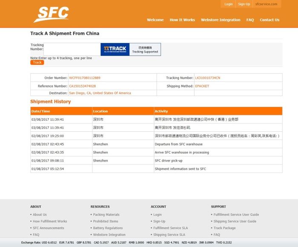This screenshot has width=298, height=247.
Task: Open Fulfillment Service SLA under Account
Action: pyautogui.click(x=170, y=228)
